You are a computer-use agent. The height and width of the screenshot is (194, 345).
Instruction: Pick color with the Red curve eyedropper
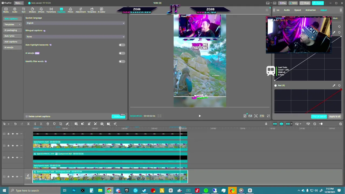[334, 85]
